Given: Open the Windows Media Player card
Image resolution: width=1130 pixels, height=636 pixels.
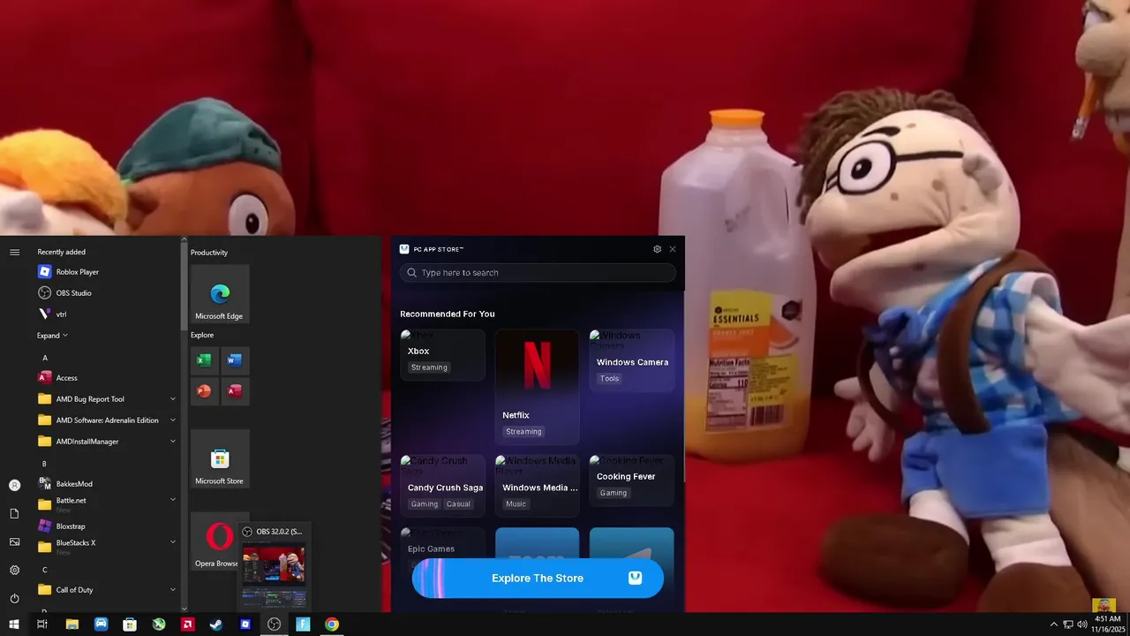Looking at the screenshot, I should 537,486.
